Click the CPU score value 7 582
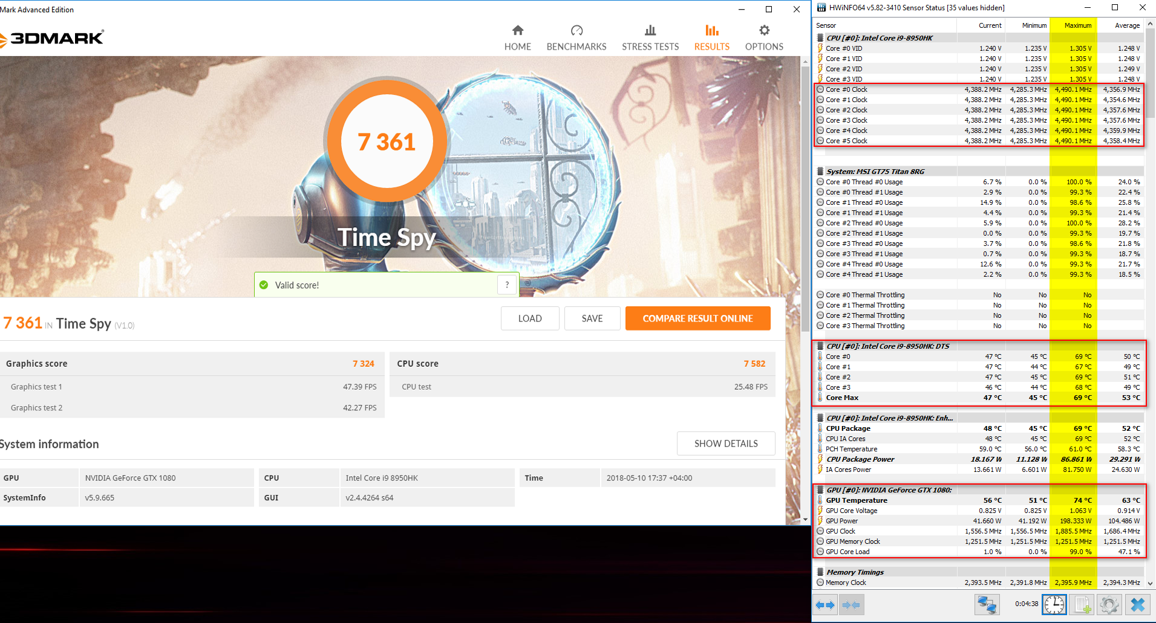The image size is (1156, 623). click(754, 364)
